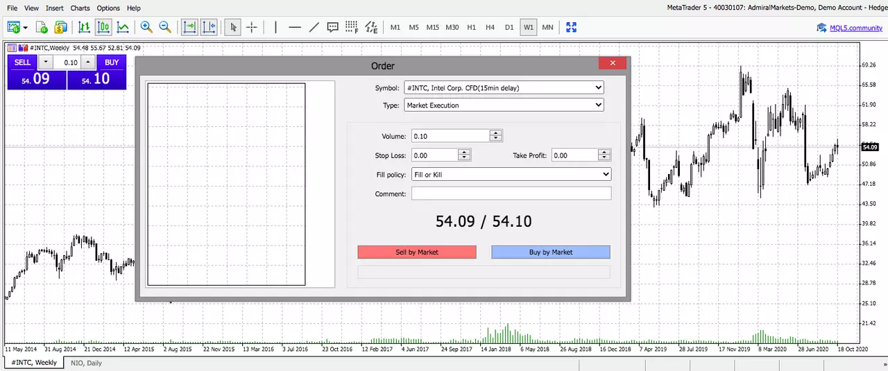Switch timeframe to M30
The height and width of the screenshot is (371, 888).
click(x=452, y=28)
